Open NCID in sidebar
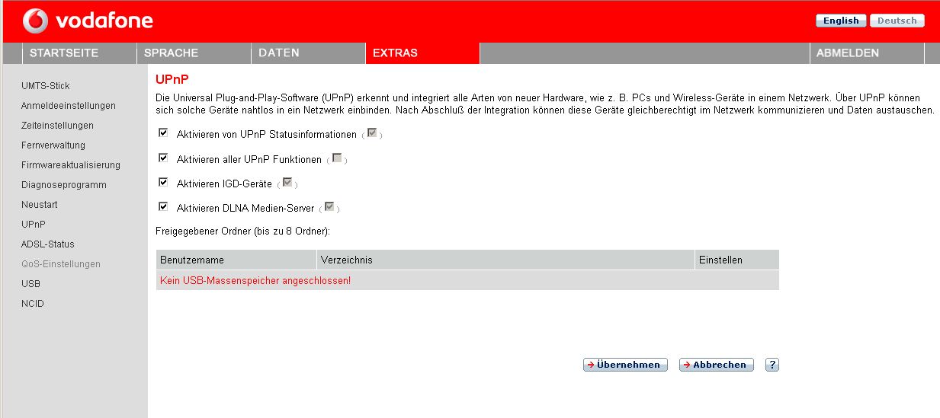Screen dimensions: 940x418 point(33,304)
